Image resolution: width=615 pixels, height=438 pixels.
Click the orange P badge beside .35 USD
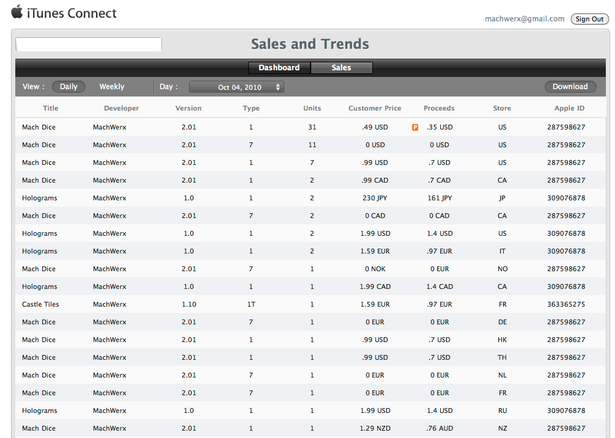click(415, 127)
